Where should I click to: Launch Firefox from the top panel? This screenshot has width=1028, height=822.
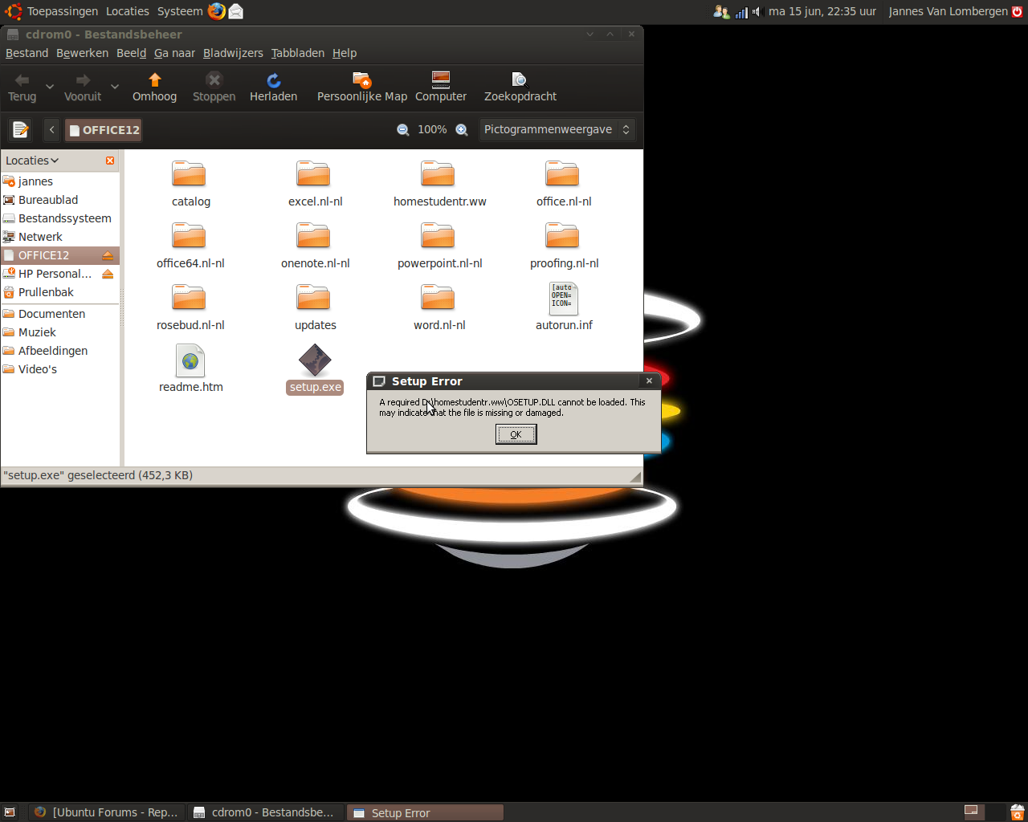[x=217, y=11]
